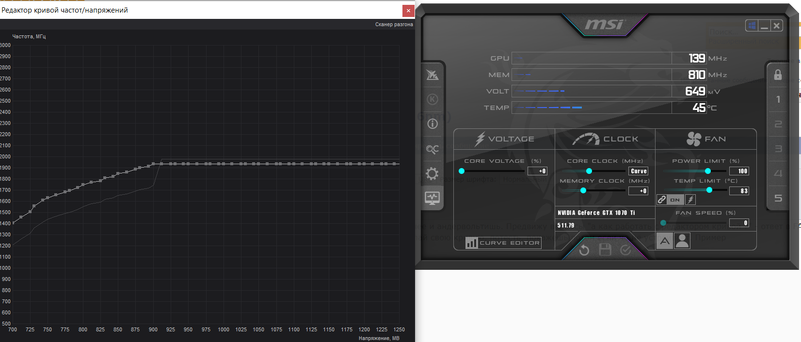This screenshot has width=801, height=342.
Task: Toggle the ON sync button under temp limit
Action: 675,200
